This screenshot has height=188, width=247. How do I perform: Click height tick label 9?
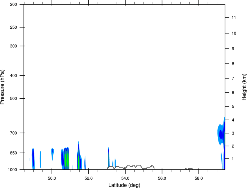tap(233, 49)
